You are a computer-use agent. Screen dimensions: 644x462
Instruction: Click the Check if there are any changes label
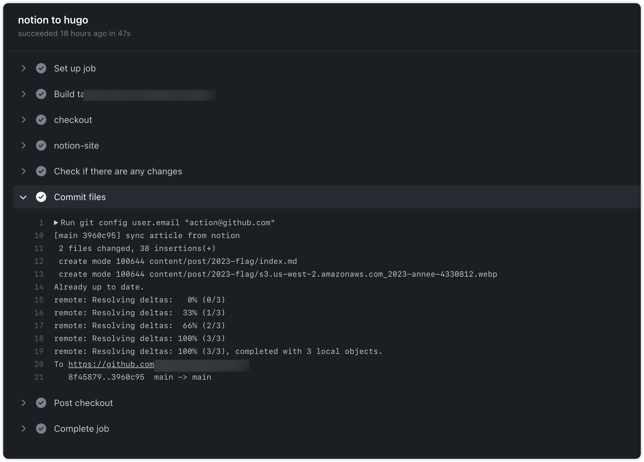(x=118, y=171)
